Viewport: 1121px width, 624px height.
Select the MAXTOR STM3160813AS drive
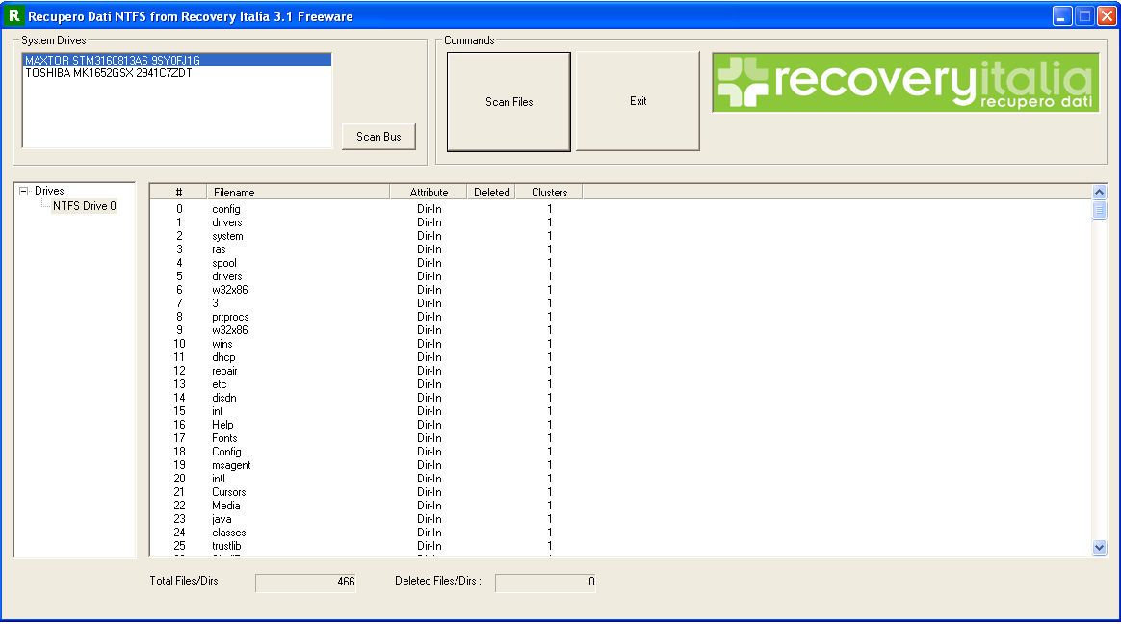[113, 60]
